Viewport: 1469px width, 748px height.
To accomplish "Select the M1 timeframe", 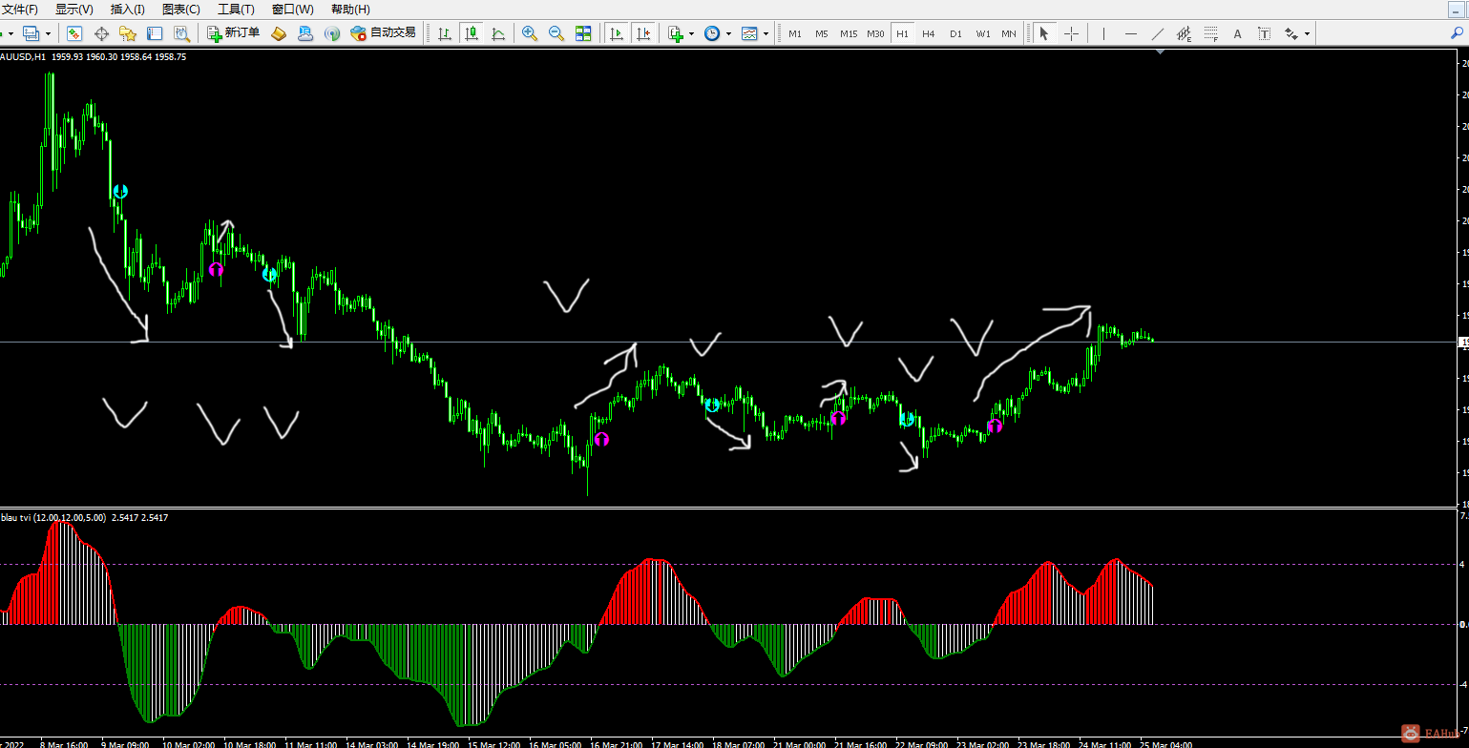I will point(795,33).
